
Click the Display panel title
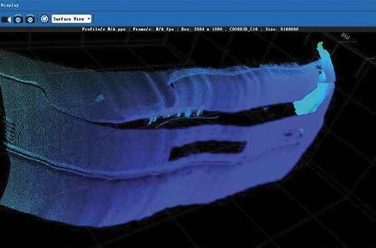(9, 5)
